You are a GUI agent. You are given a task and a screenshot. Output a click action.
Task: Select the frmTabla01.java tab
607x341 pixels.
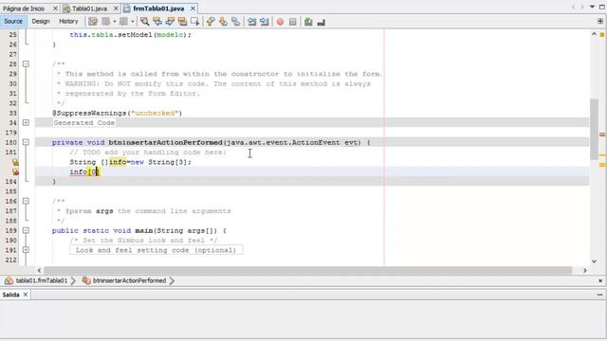158,9
